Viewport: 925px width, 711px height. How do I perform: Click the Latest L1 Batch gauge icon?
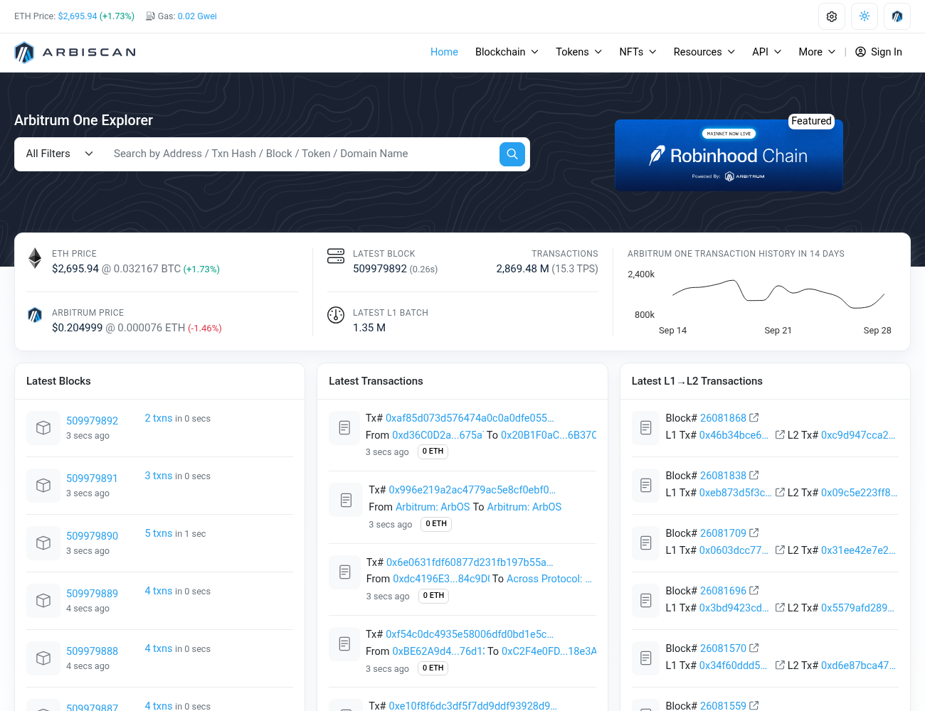tap(336, 315)
